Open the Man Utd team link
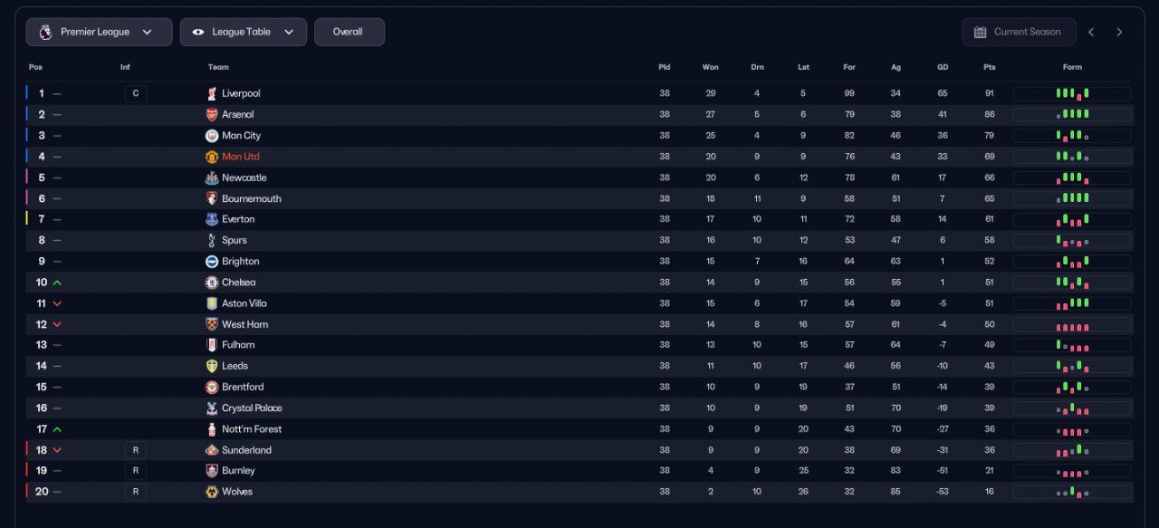 click(241, 157)
